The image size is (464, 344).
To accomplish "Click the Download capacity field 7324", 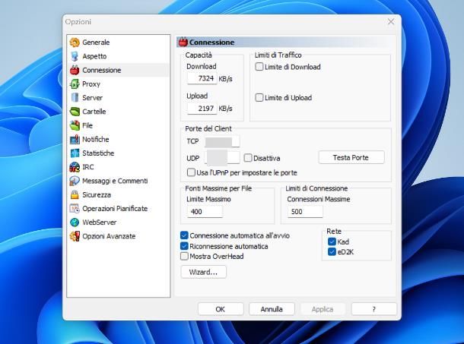I will (x=202, y=78).
